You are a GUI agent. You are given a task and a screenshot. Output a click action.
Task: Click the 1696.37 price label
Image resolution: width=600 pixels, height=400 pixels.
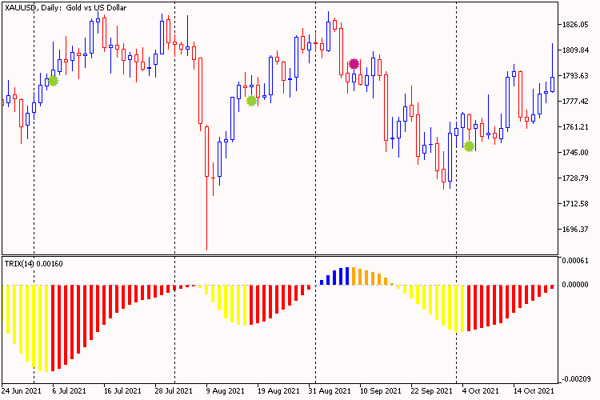click(x=575, y=230)
